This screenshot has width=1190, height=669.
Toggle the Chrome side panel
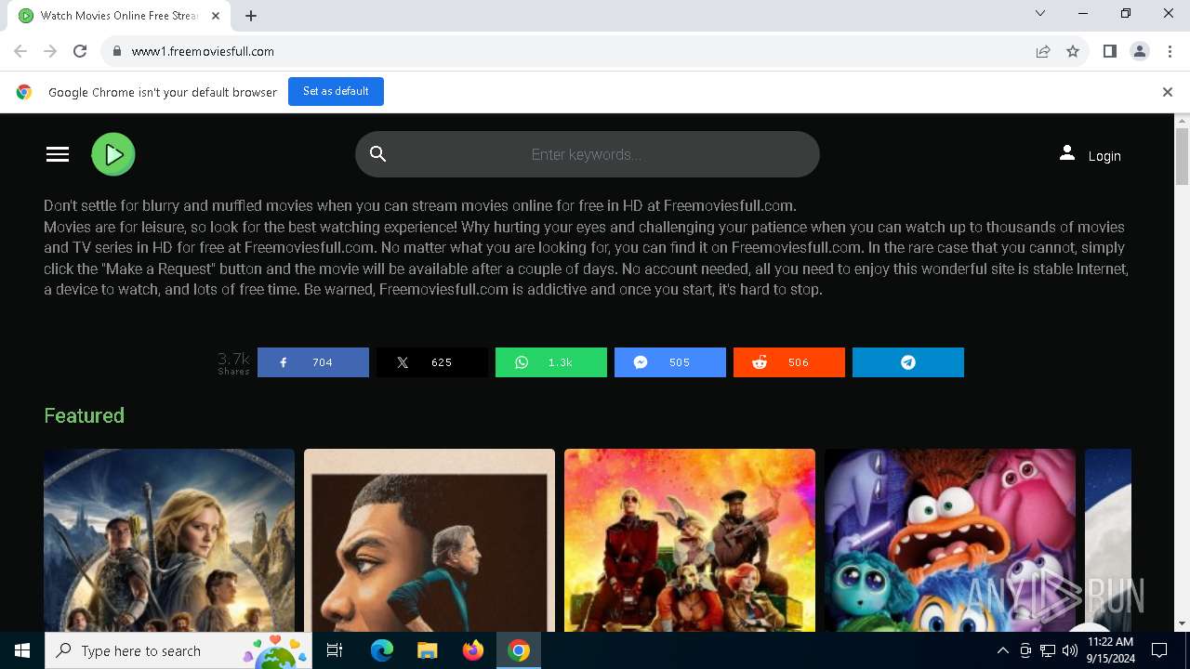(x=1109, y=51)
